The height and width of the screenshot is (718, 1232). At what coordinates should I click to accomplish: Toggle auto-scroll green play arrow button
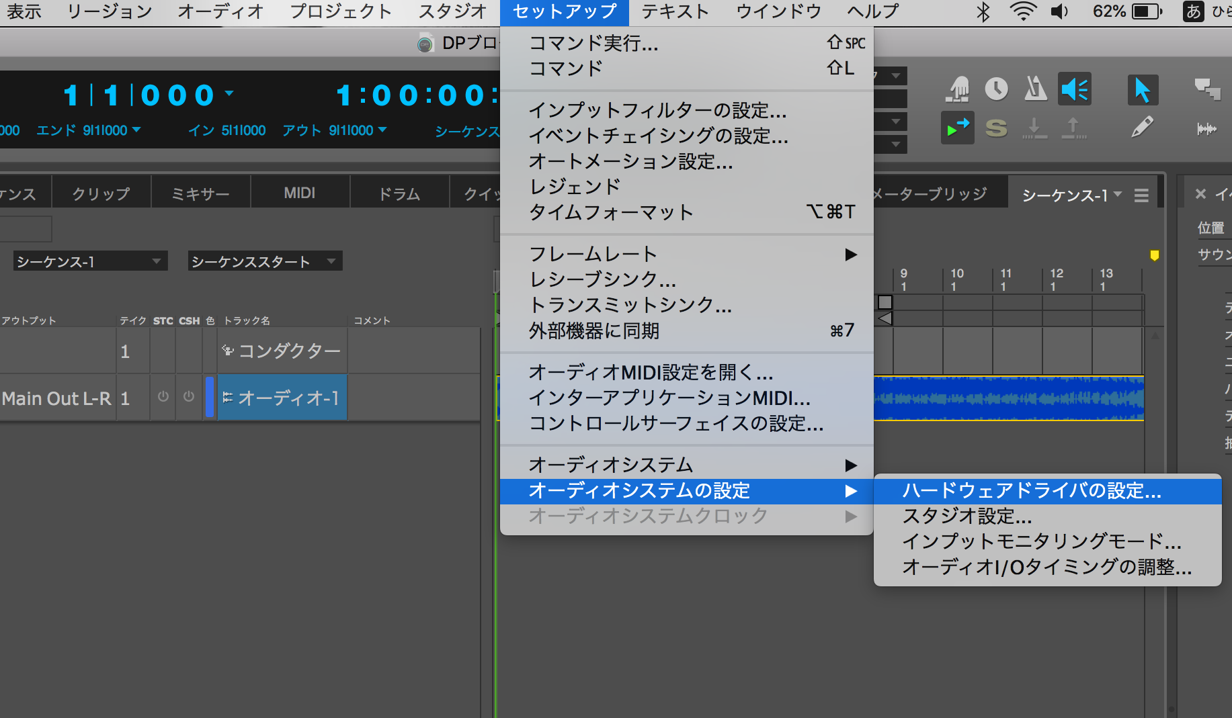957,128
